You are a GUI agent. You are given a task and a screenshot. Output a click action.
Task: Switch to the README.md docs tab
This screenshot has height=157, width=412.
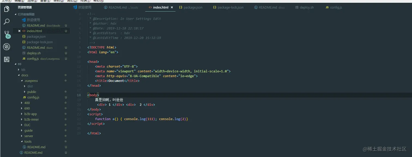(269, 7)
